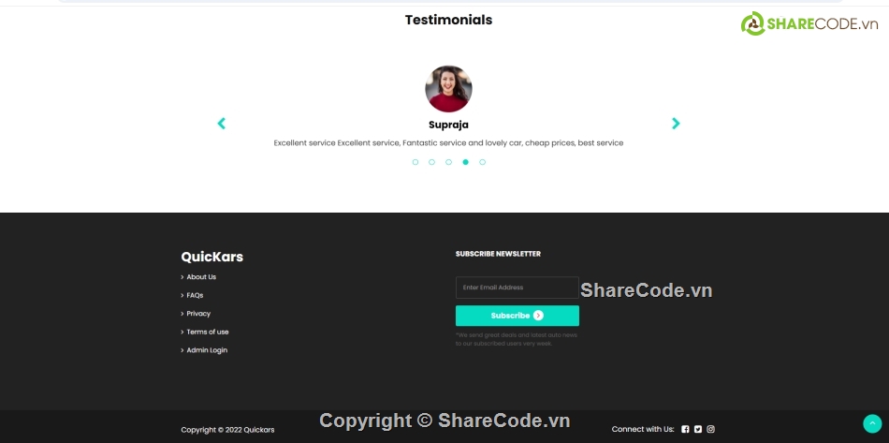Viewport: 889px width, 443px height.
Task: Click the scroll-to-top arrow button
Action: click(871, 423)
